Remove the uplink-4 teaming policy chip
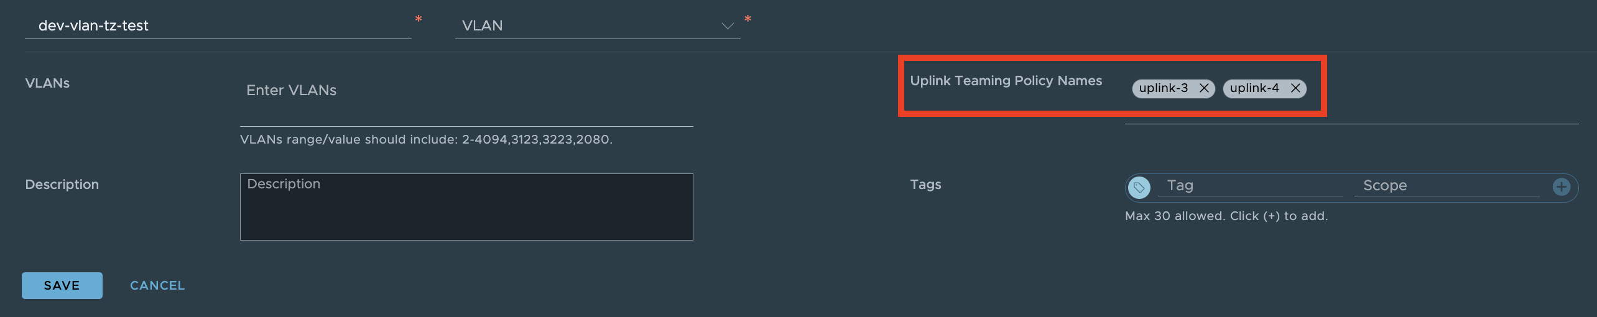Screen dimensions: 1597x317 [x=1295, y=88]
